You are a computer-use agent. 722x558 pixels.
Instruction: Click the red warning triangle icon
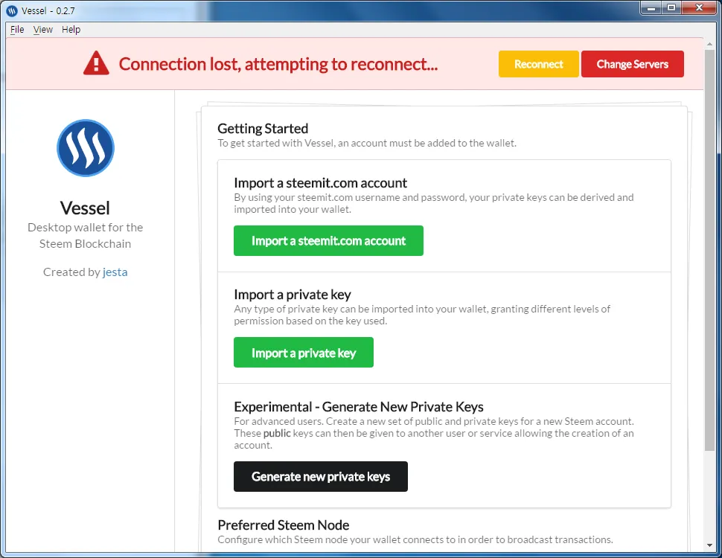[96, 63]
